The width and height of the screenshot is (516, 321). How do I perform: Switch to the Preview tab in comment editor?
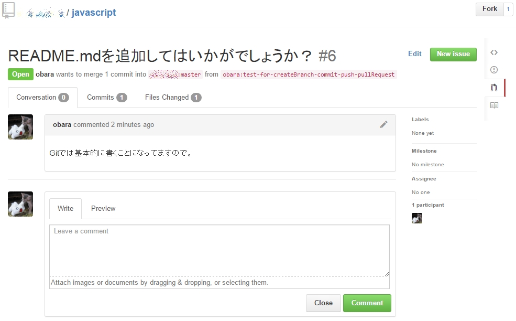103,209
